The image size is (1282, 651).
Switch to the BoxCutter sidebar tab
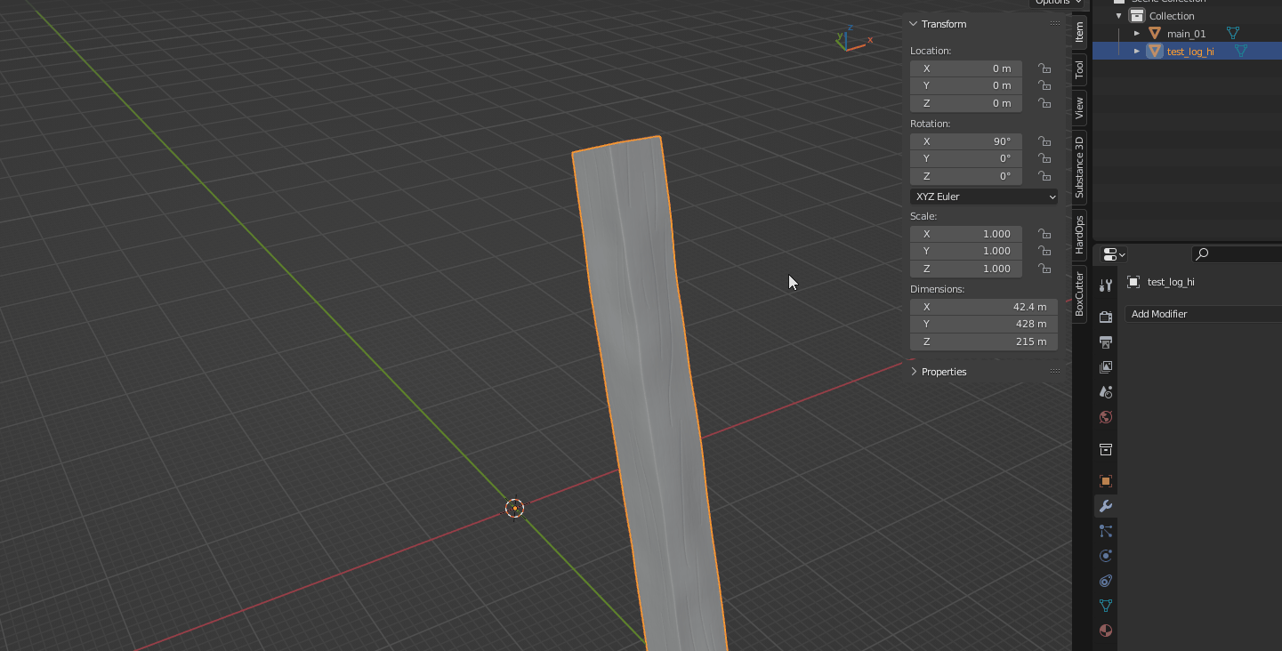[1079, 294]
